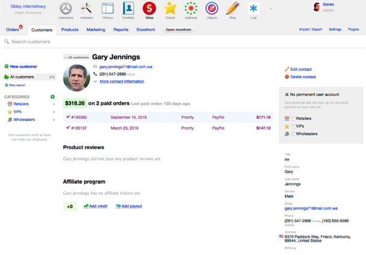Click the green add category plus icon

coord(52,97)
